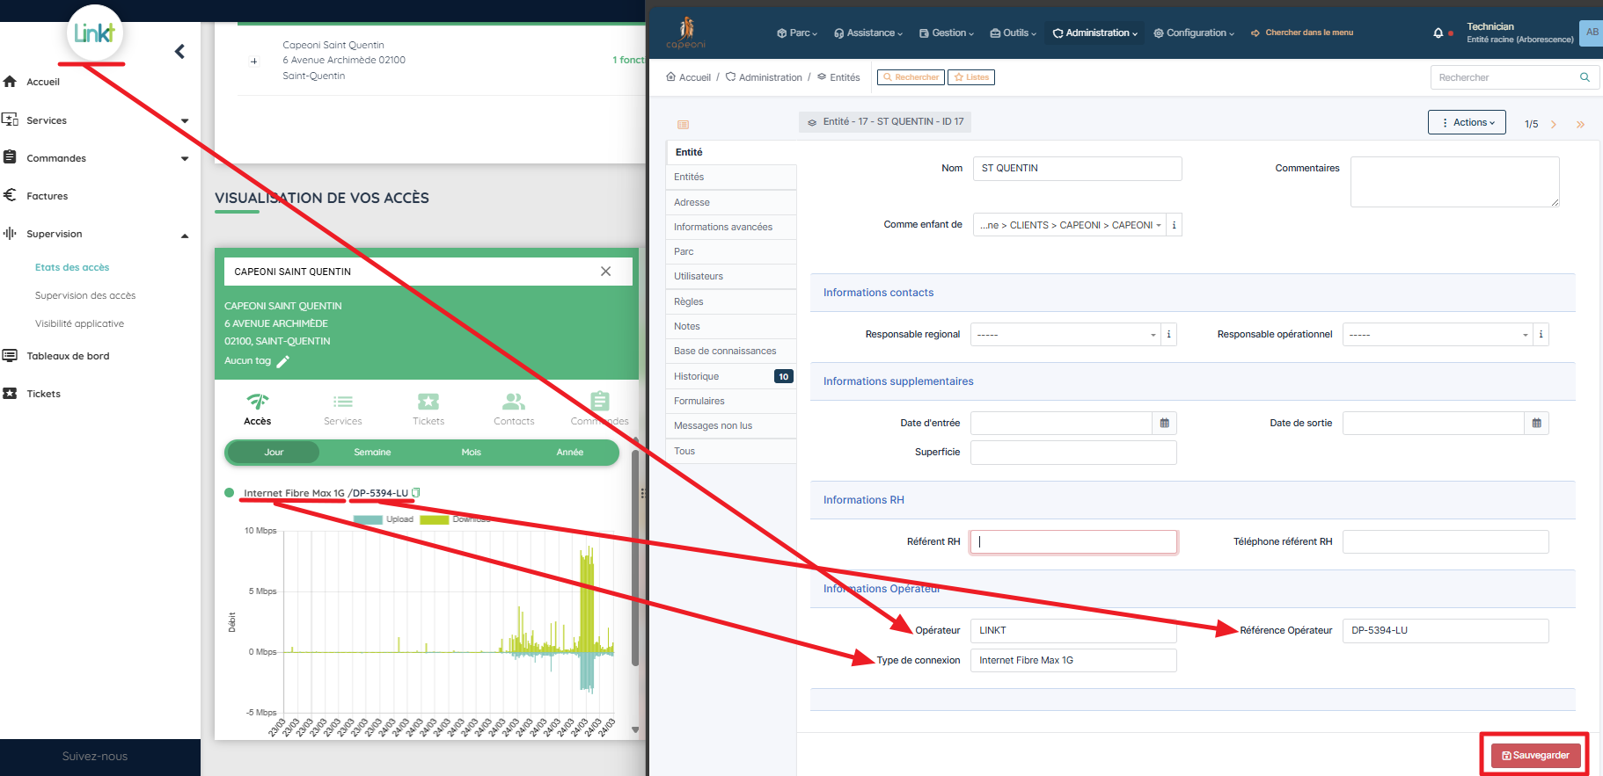The width and height of the screenshot is (1603, 776).
Task: Open the Date de sortie calendar picker
Action: click(1536, 424)
